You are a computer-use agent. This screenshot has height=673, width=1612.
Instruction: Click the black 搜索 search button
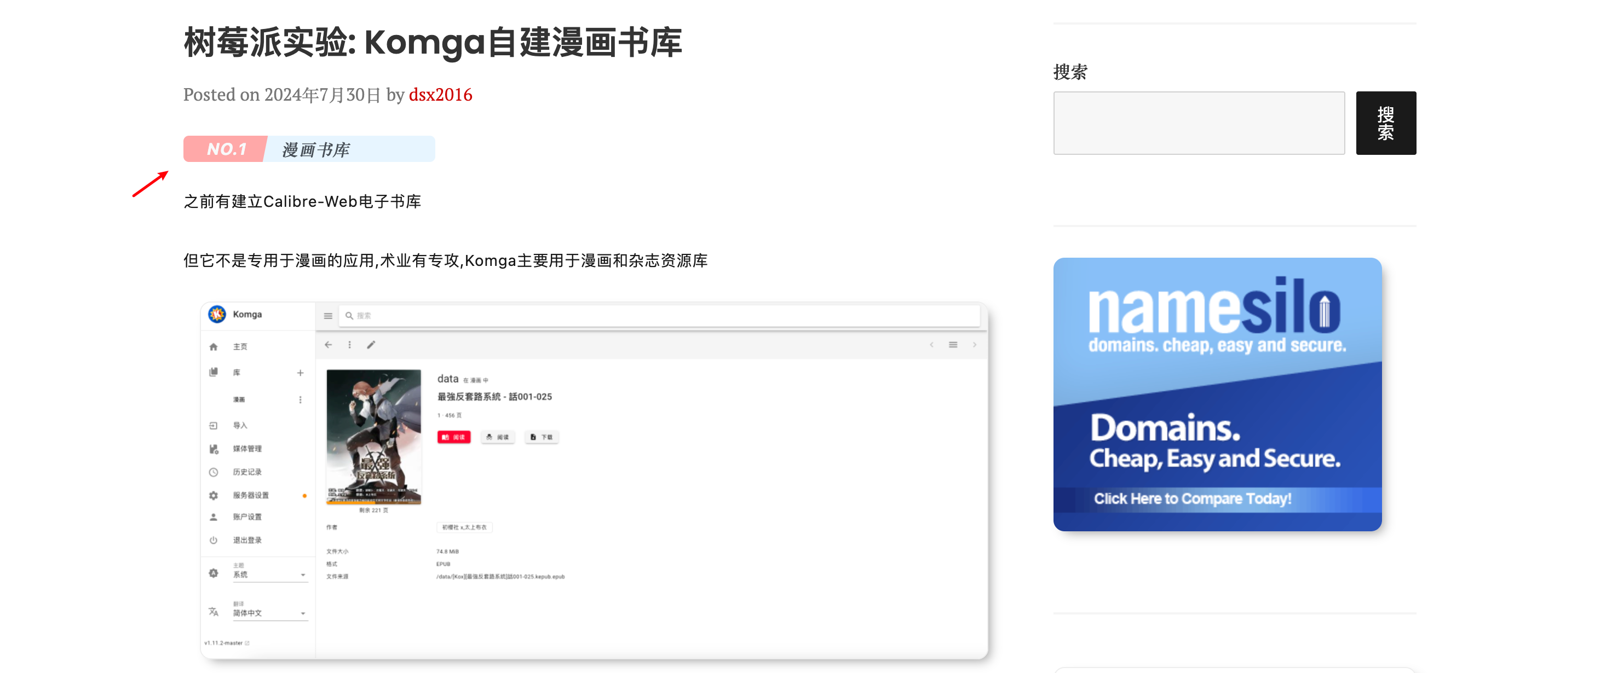tap(1385, 123)
